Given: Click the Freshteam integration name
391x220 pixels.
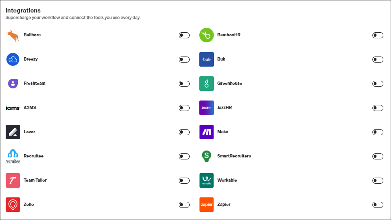Looking at the screenshot, I should point(34,83).
